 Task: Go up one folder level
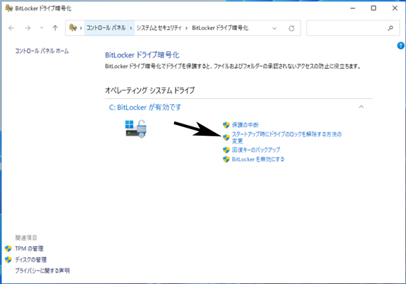55,28
